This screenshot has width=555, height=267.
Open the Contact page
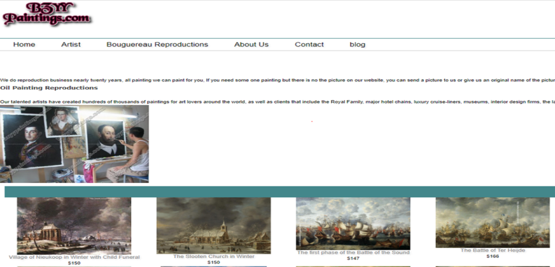[309, 44]
